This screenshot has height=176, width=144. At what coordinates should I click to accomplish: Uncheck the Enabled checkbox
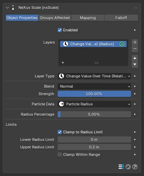(60, 30)
